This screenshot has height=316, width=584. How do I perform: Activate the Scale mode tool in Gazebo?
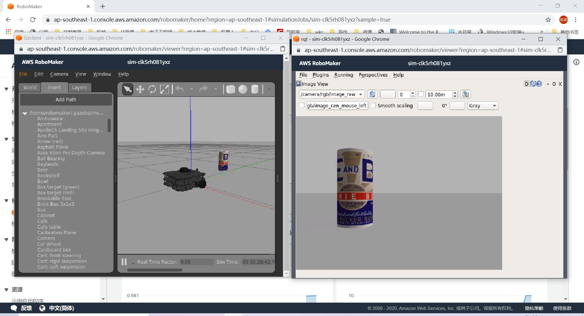(x=164, y=89)
